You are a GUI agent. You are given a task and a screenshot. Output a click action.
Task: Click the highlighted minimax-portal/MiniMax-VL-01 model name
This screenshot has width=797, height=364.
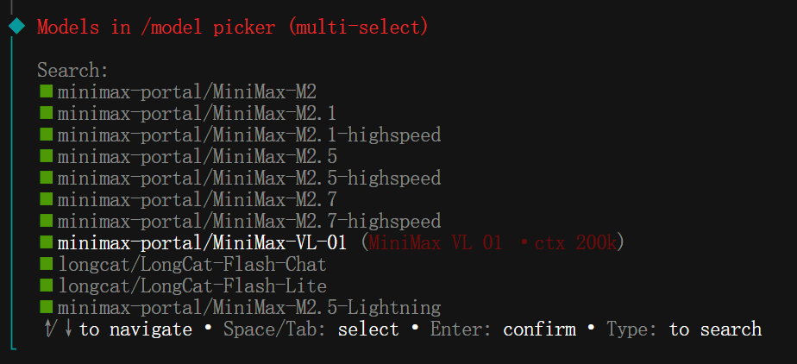point(203,242)
